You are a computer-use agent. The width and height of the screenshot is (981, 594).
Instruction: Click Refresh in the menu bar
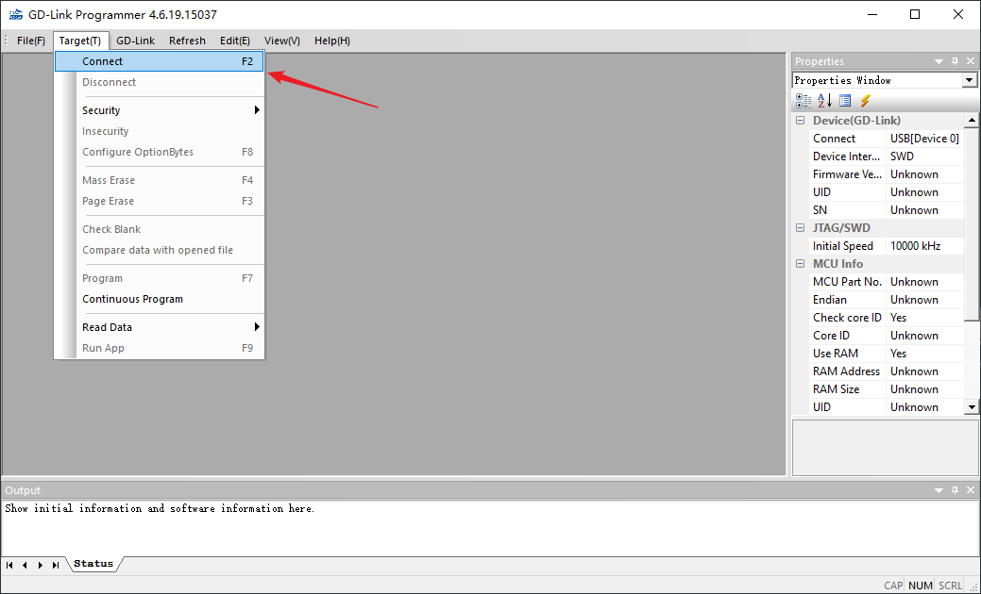[x=187, y=41]
